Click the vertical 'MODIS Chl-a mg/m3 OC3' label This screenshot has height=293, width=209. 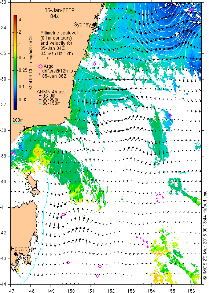[31, 63]
